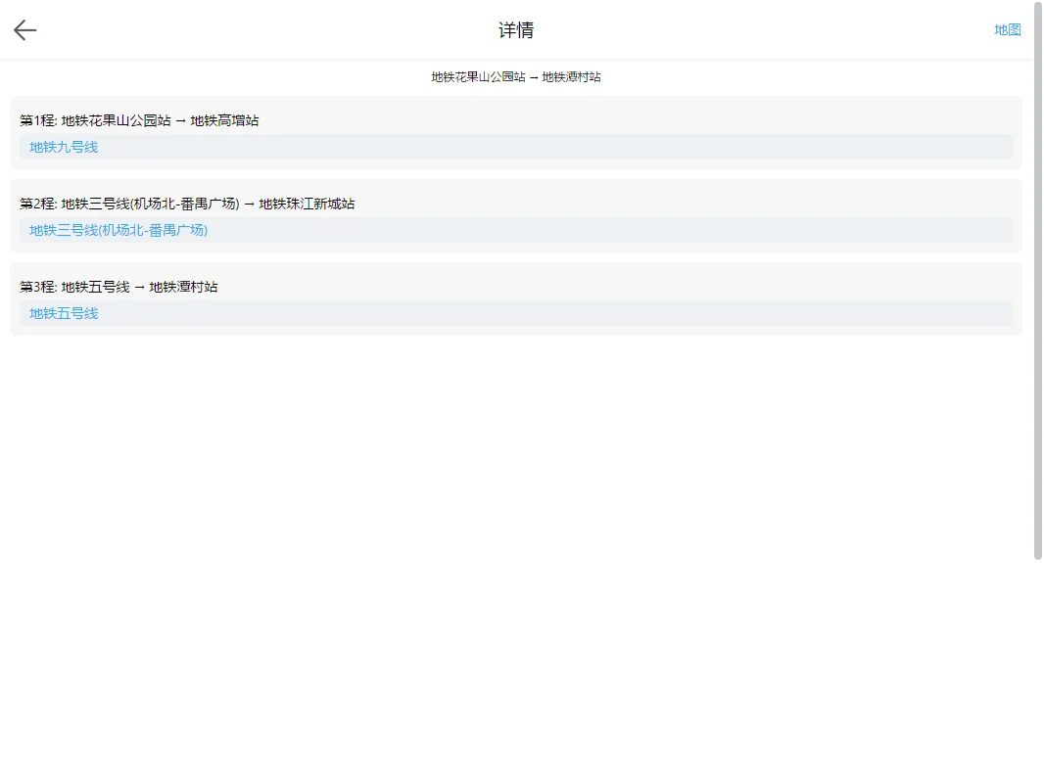Select the 第1程 segment heading
This screenshot has width=1044, height=775.
tap(38, 120)
